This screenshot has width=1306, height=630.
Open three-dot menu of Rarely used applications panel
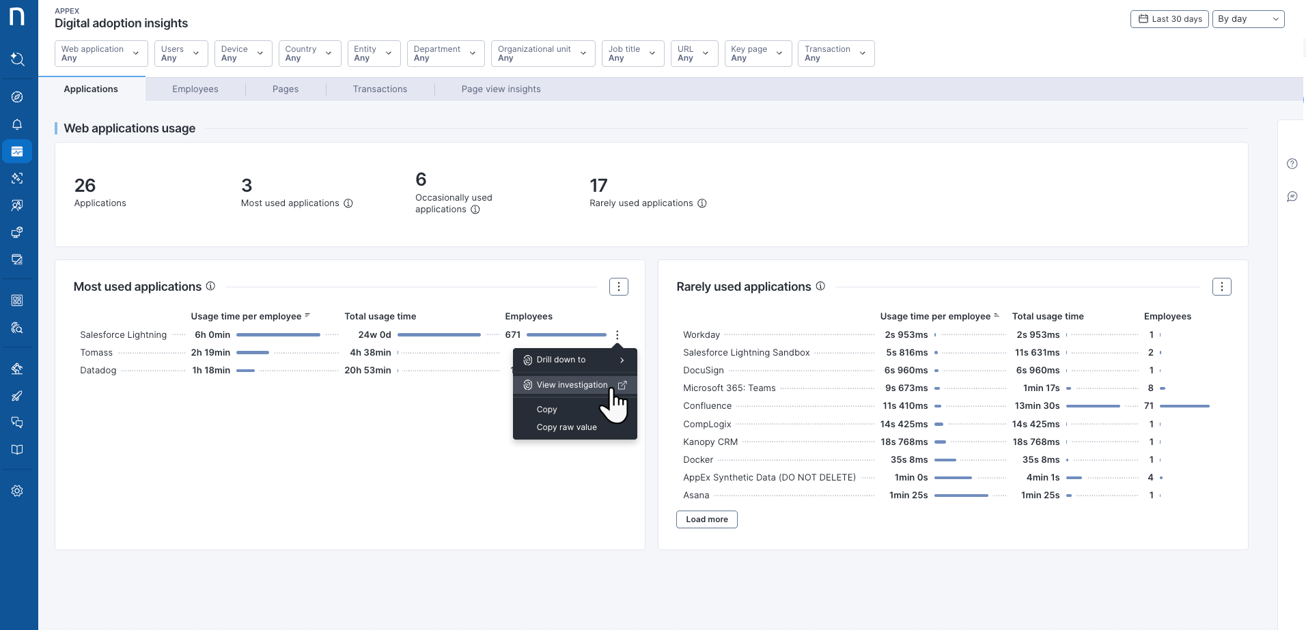pos(1221,287)
